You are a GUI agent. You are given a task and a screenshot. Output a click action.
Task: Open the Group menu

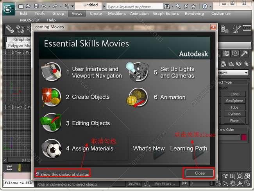coord(58,14)
